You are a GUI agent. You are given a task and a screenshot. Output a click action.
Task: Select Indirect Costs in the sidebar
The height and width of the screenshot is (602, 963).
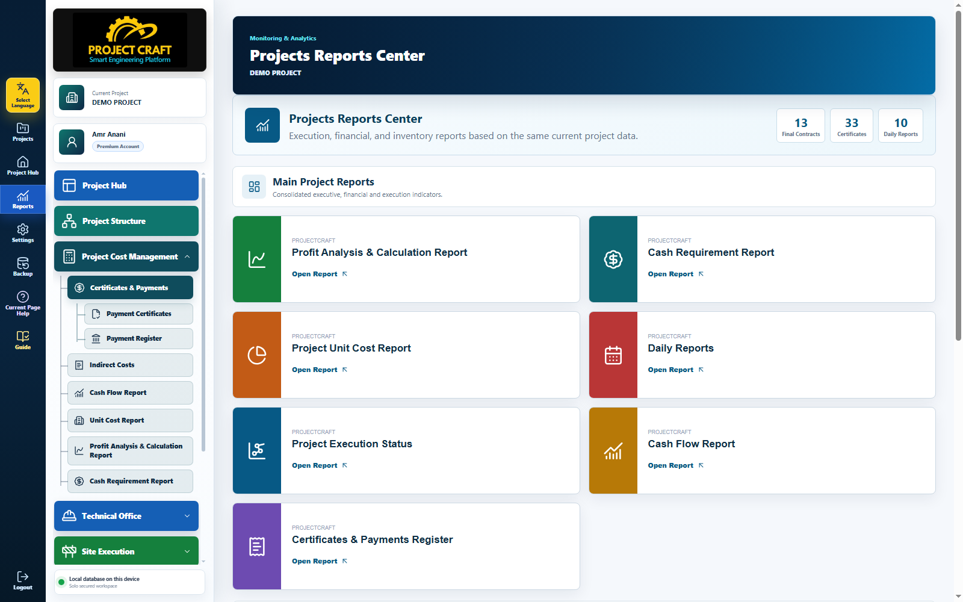130,365
